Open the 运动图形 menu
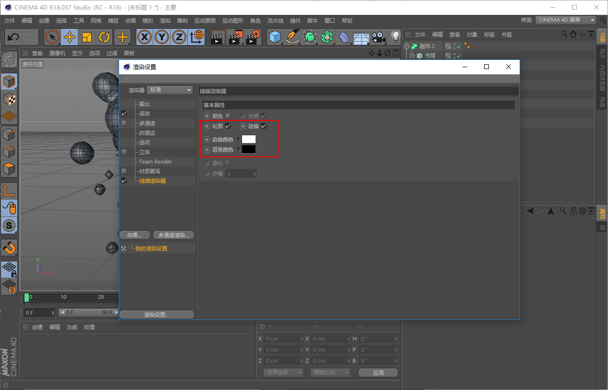608x390 pixels. 233,21
